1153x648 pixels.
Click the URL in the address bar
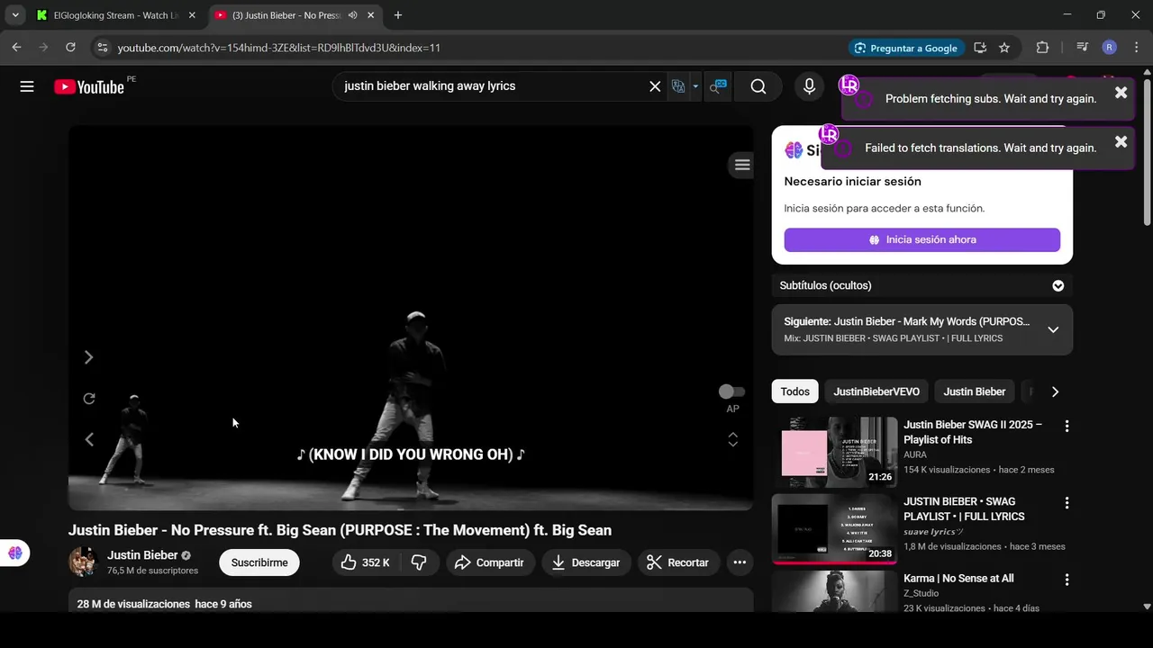tap(279, 48)
